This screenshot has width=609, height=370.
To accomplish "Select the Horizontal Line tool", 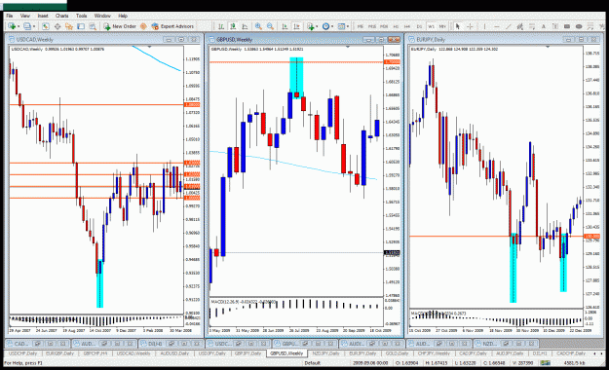I will tap(497, 26).
